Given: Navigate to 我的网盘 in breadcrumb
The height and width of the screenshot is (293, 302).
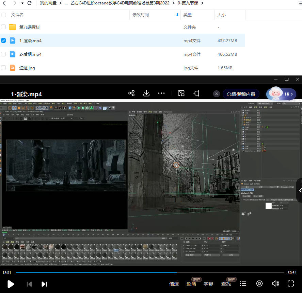Looking at the screenshot, I should (x=48, y=3).
